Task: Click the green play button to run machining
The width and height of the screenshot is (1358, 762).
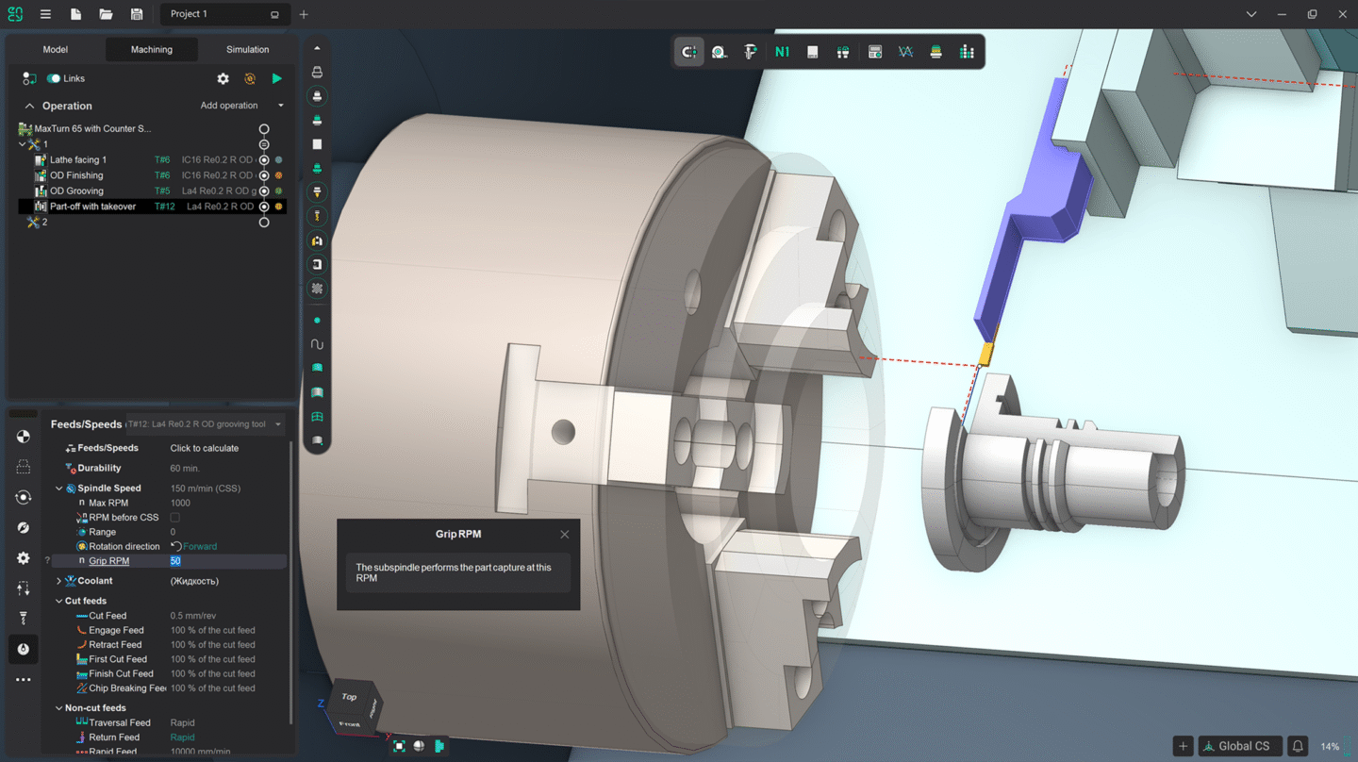Action: (x=276, y=78)
